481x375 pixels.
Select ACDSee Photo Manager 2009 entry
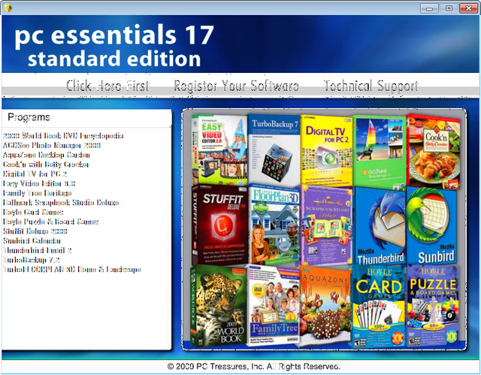(52, 145)
